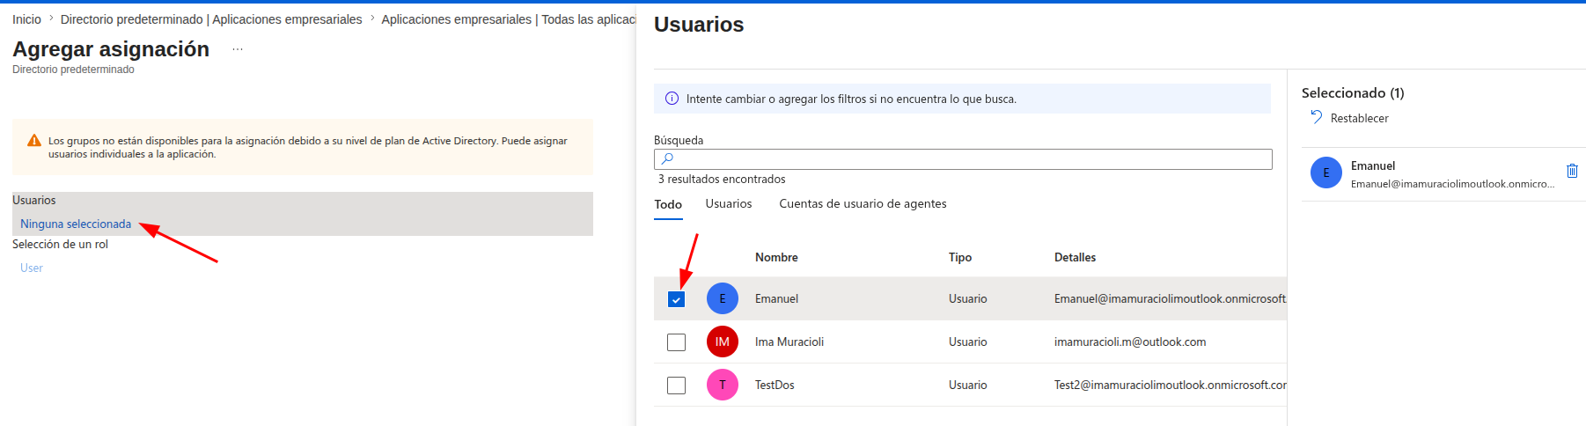Switch to the Usuarios tab
This screenshot has height=426, width=1586.
pyautogui.click(x=729, y=203)
